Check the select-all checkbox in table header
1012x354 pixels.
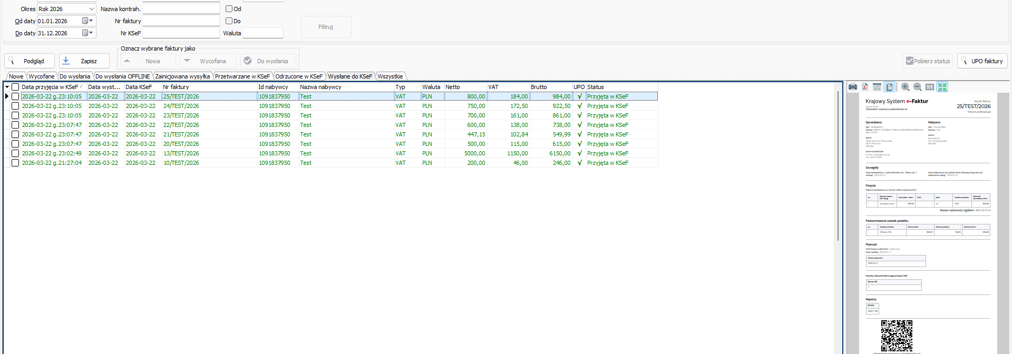tap(15, 87)
